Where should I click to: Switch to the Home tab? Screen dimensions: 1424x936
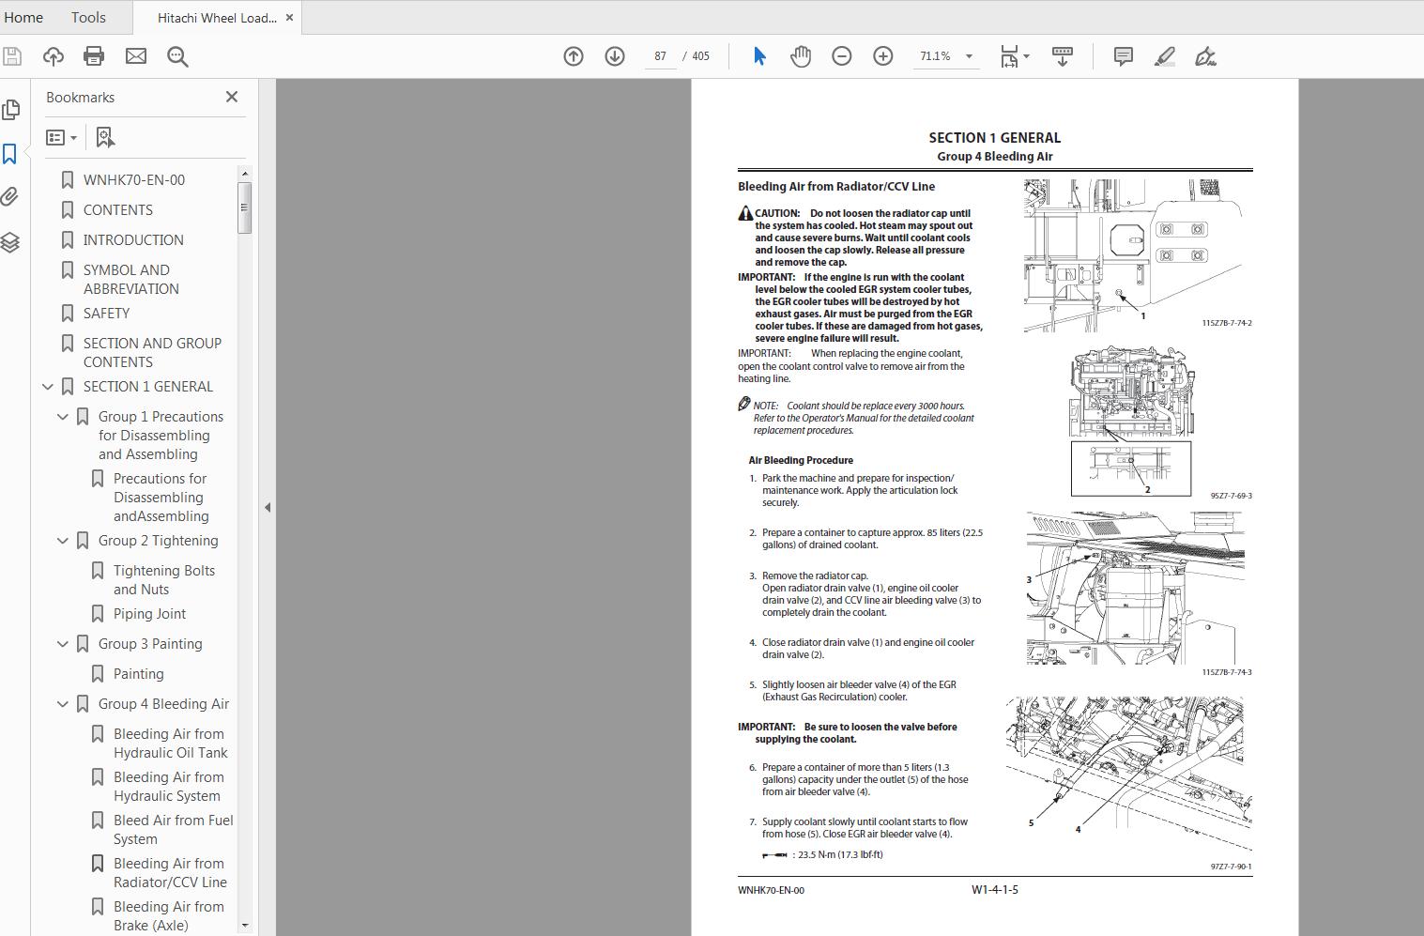(23, 17)
